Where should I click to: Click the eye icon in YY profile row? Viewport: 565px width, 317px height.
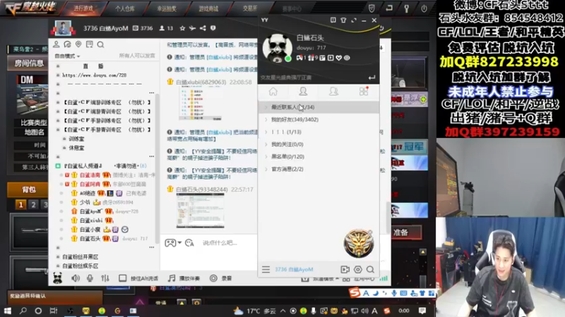pyautogui.click(x=347, y=58)
